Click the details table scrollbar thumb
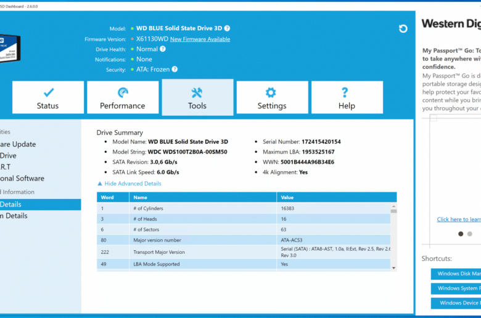This screenshot has height=318, width=481. tap(393, 211)
